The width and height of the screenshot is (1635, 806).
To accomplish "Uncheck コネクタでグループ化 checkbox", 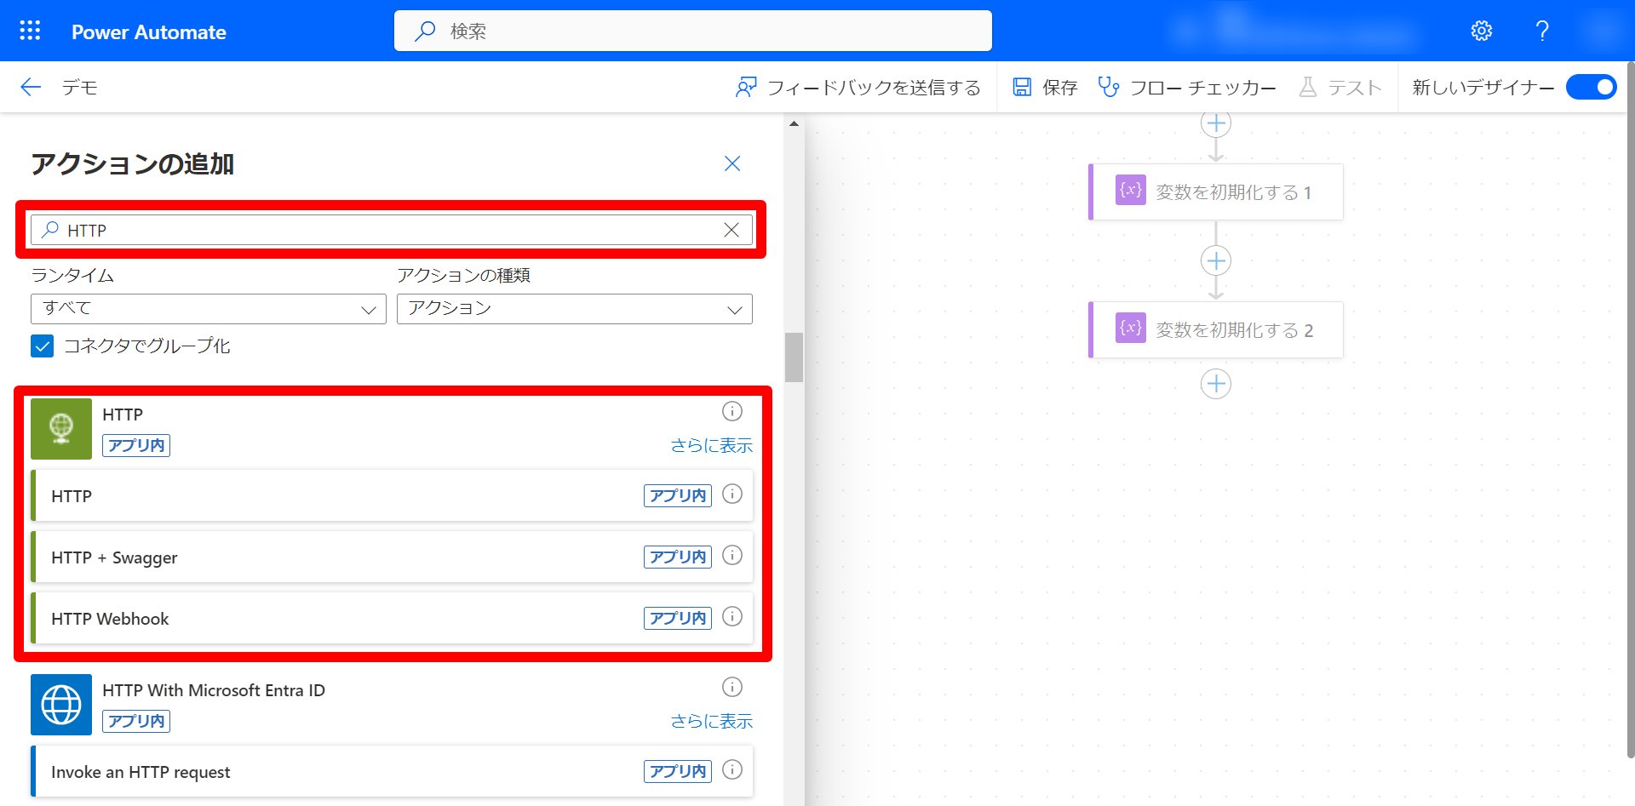I will point(43,346).
